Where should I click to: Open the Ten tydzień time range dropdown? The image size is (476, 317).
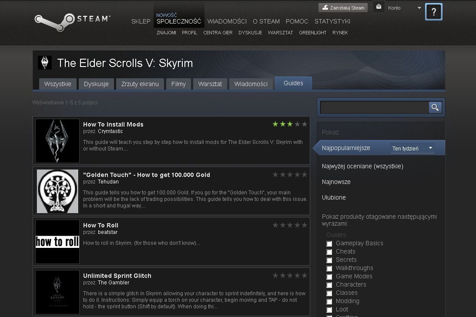[x=412, y=148]
